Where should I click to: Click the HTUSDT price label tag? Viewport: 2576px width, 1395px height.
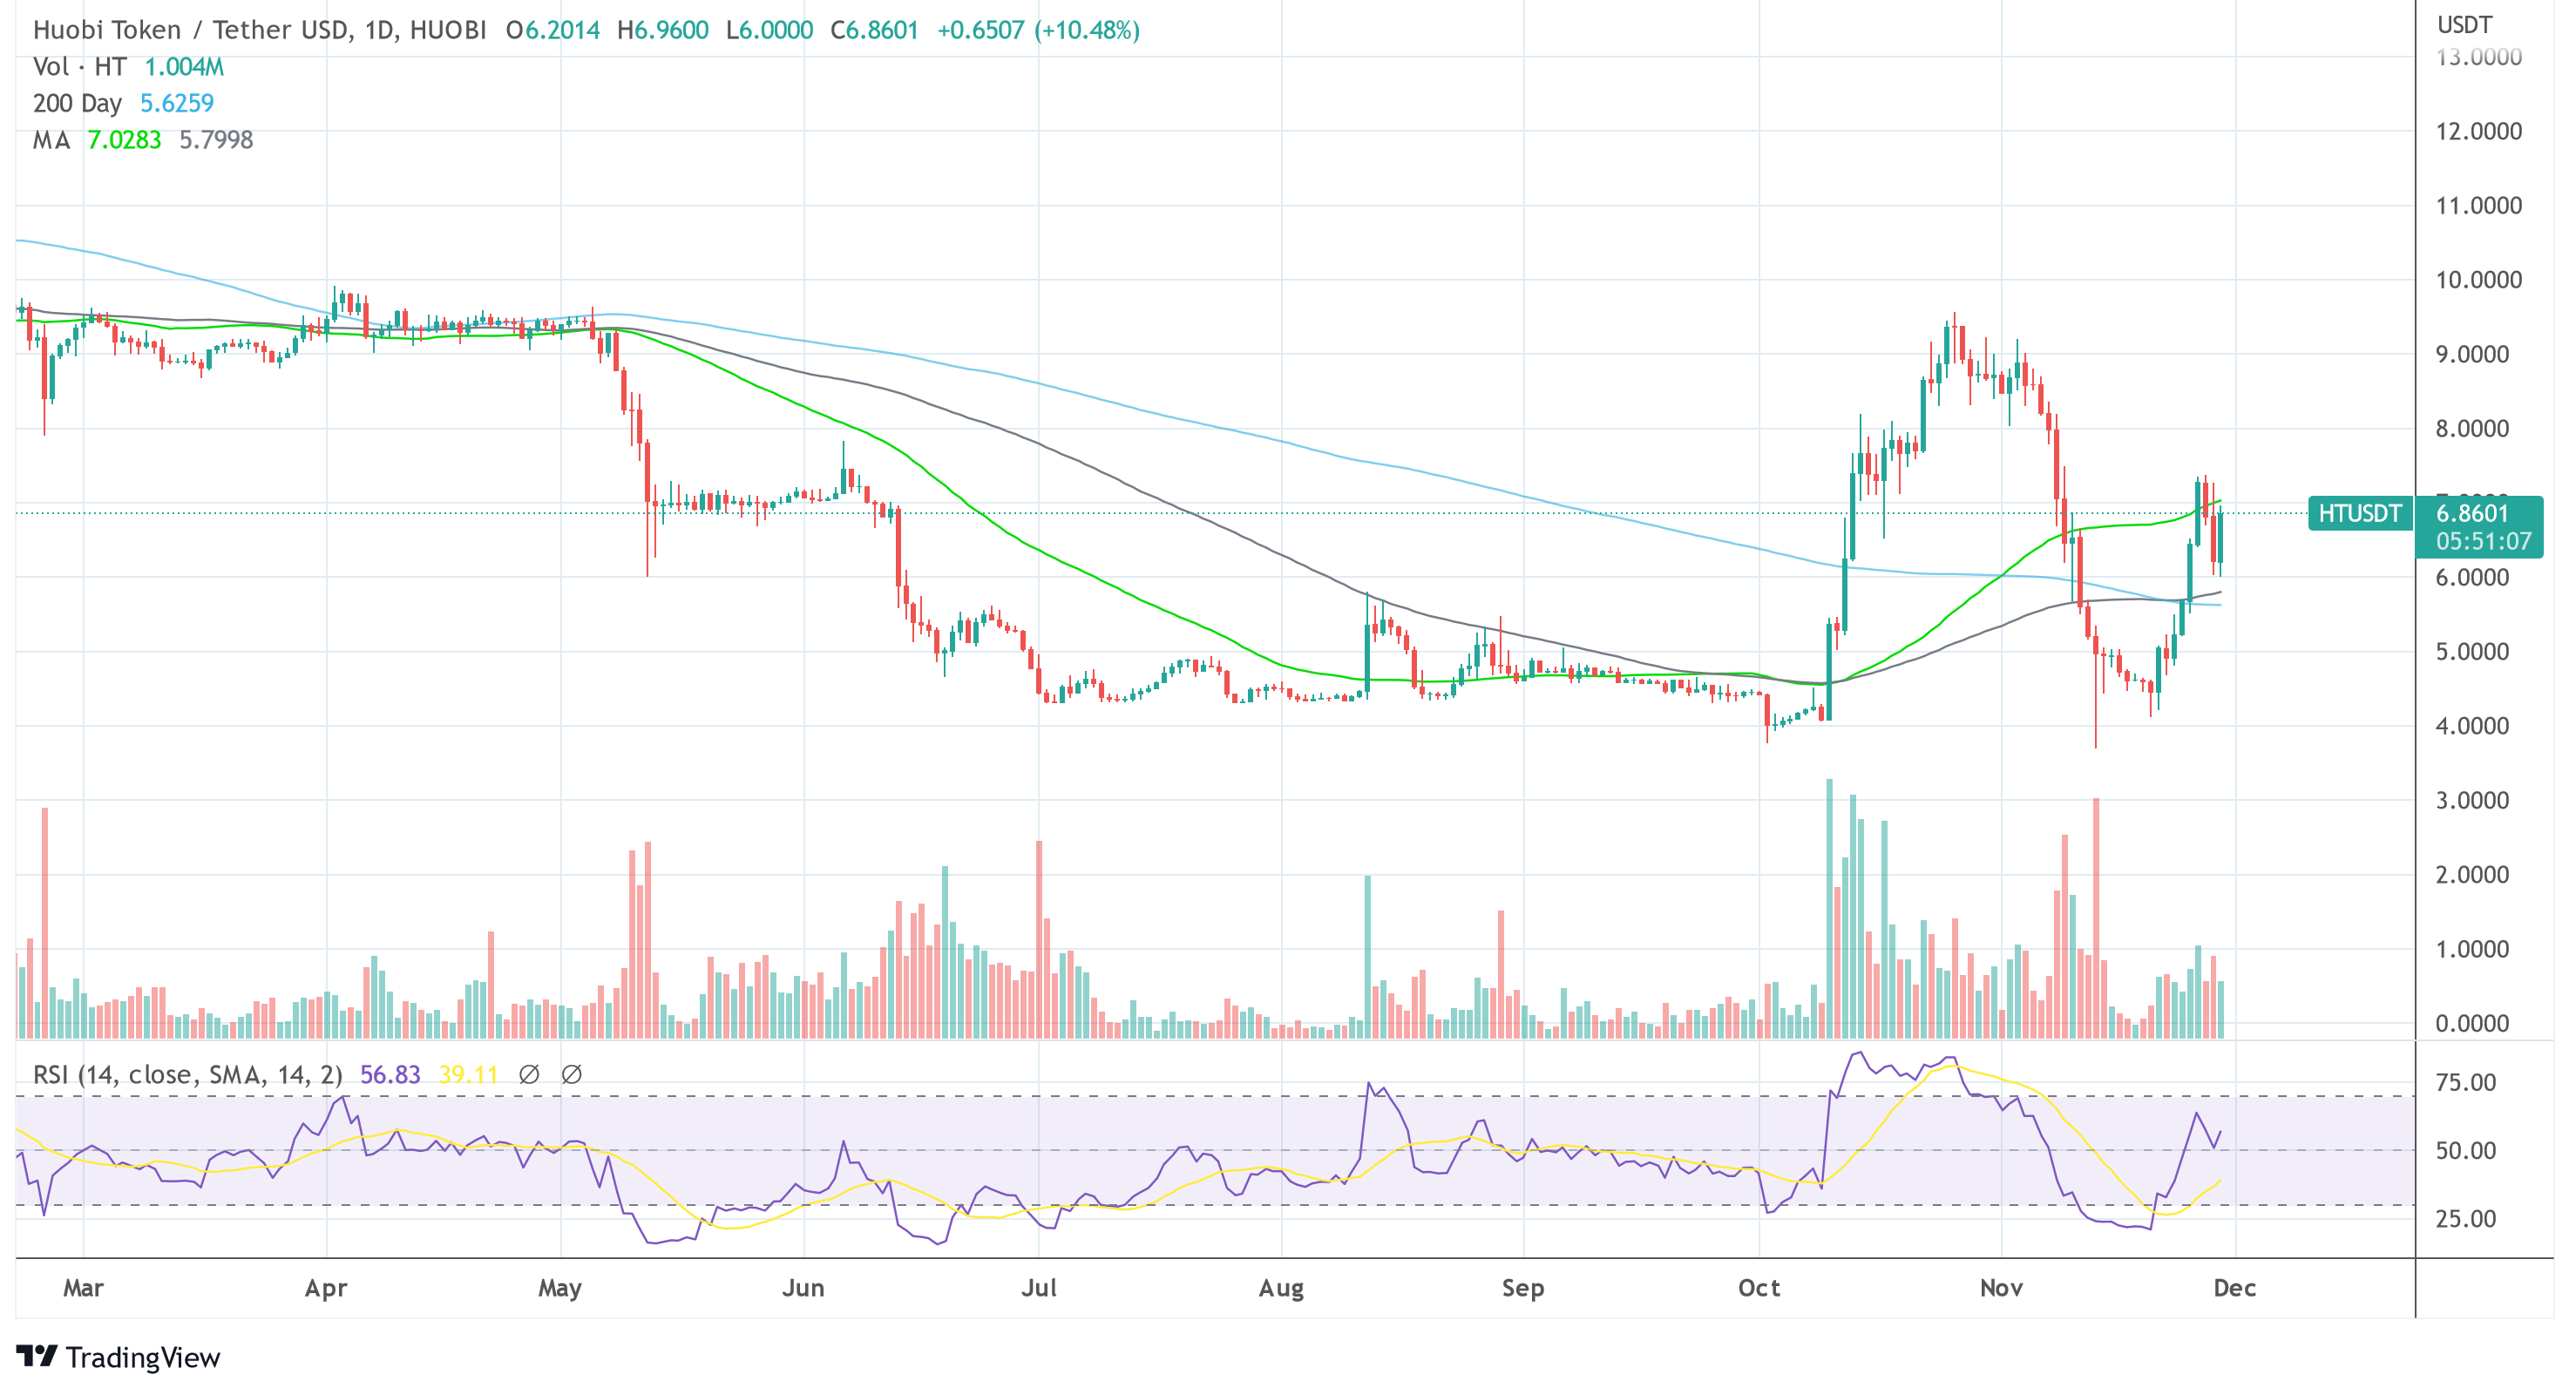2359,513
